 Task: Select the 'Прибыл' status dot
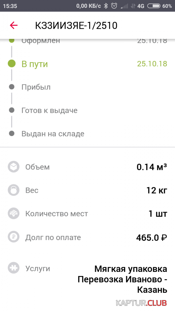click(x=12, y=87)
